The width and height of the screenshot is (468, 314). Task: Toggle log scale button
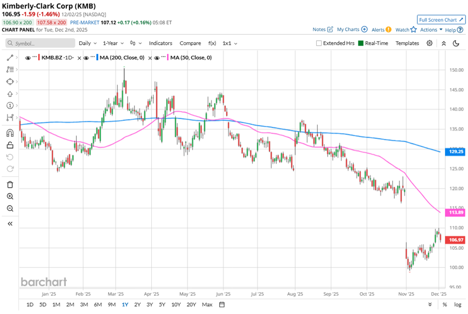[458, 305]
